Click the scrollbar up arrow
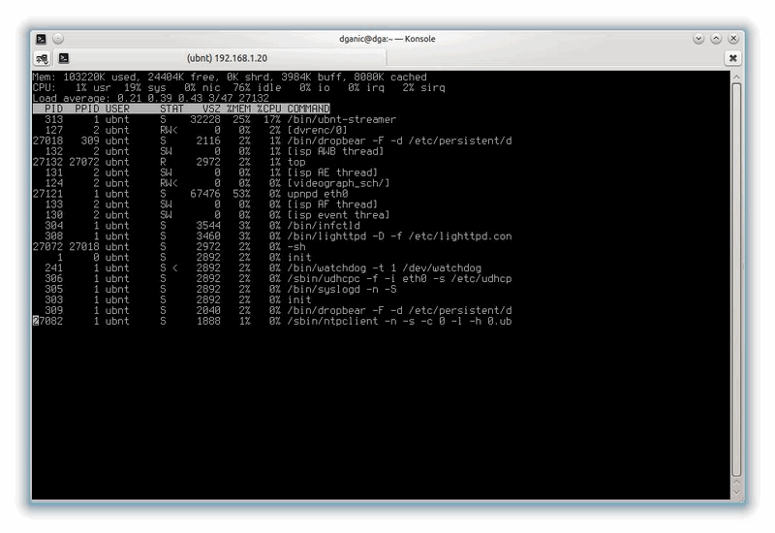The width and height of the screenshot is (775, 533). (x=736, y=78)
